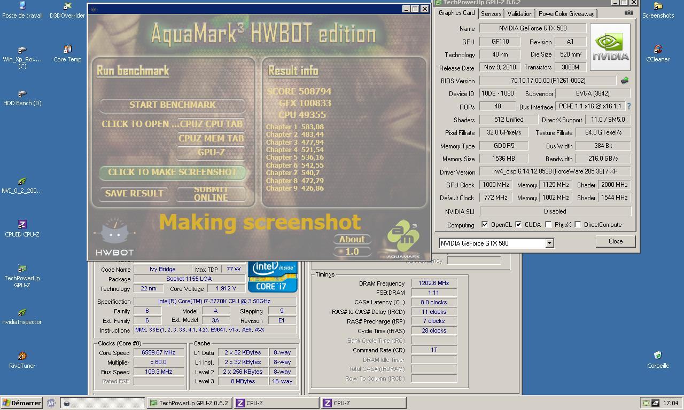Click to make screenshot button
The height and width of the screenshot is (410, 684).
(172, 172)
